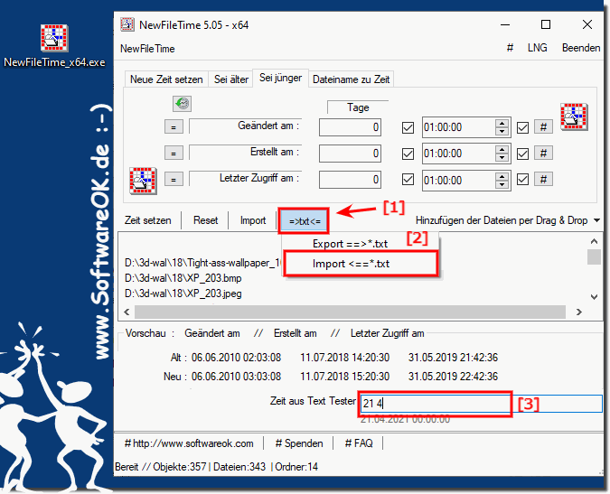Click Beenden to exit program
This screenshot has height=494, width=610.
point(581,48)
